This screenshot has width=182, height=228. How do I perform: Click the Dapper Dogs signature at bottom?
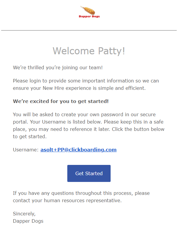point(28,221)
